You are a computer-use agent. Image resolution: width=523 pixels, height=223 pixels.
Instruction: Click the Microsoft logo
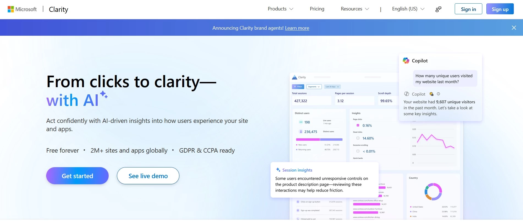tap(22, 9)
